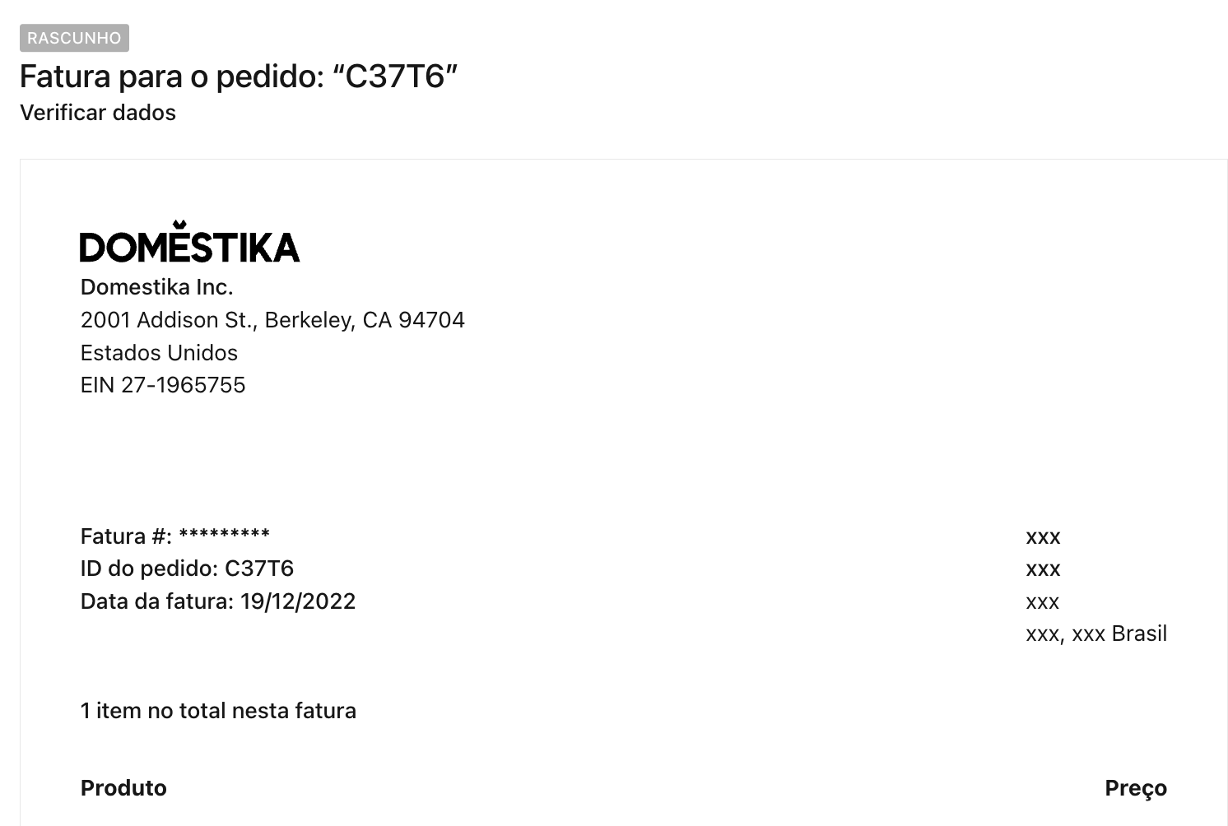The image size is (1228, 826).
Task: Click the 'Preço' column header
Action: click(x=1136, y=789)
